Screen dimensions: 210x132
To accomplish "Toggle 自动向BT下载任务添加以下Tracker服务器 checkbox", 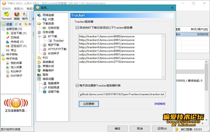I will pyautogui.click(x=77, y=28).
